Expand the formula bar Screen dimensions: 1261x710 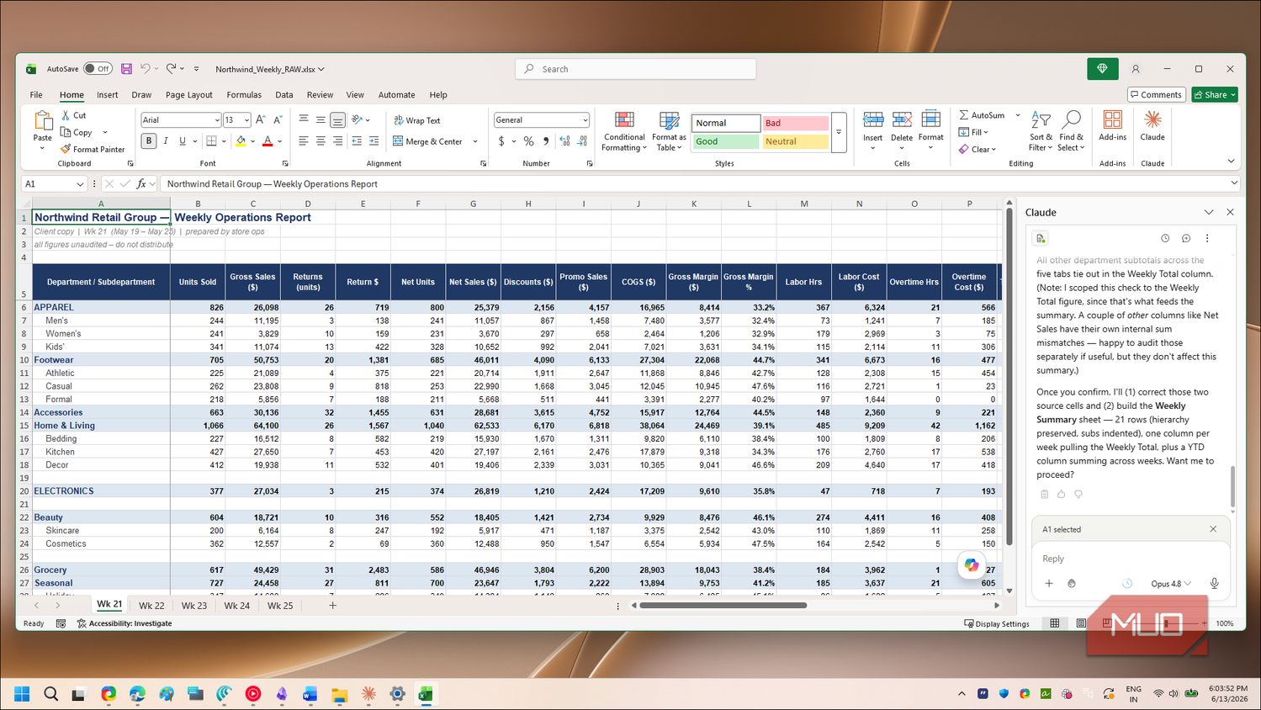pos(1233,183)
